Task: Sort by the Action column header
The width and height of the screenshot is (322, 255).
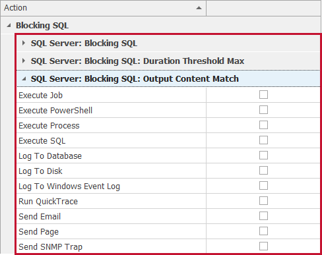Action: [x=103, y=8]
